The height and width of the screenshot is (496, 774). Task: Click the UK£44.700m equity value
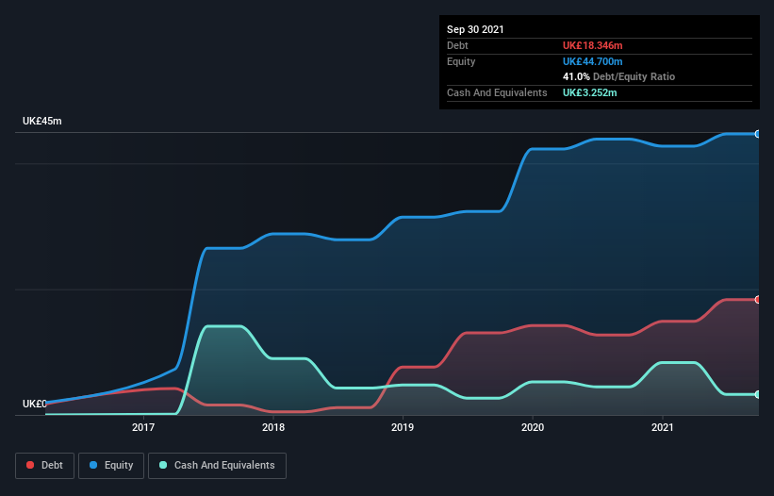coord(592,61)
